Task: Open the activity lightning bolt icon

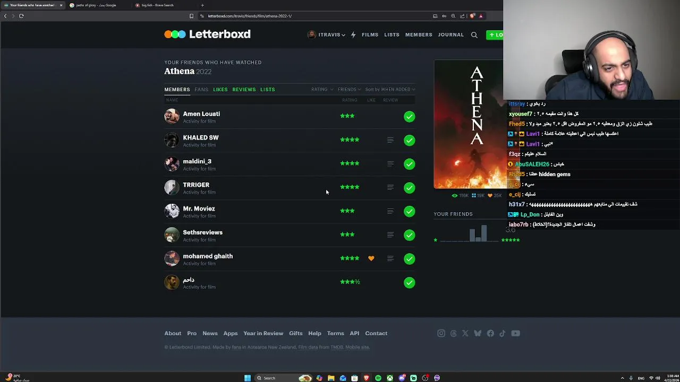Action: click(353, 34)
